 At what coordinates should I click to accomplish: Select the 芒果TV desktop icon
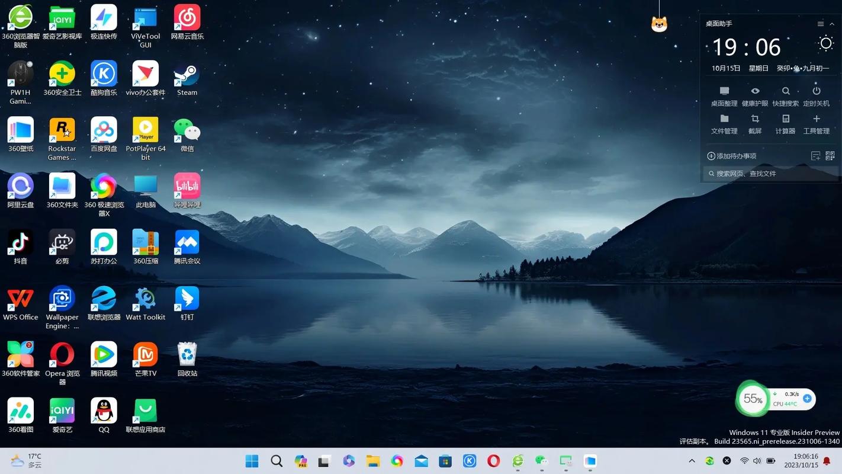[146, 360]
